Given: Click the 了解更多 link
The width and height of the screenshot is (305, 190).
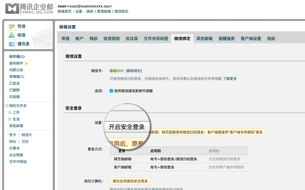Looking at the screenshot, I should [x=230, y=79].
